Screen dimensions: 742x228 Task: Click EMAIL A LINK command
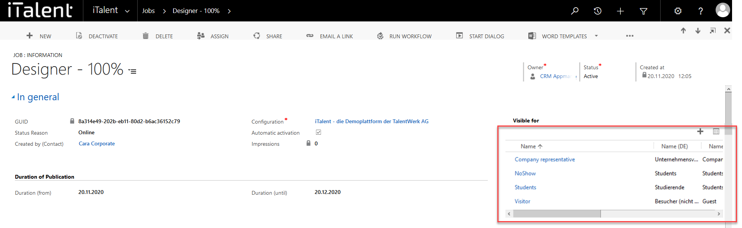[x=330, y=36]
